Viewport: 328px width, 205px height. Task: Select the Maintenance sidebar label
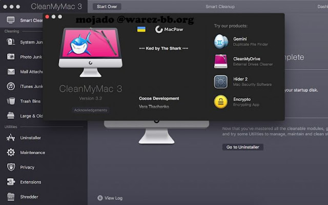[x=32, y=153]
